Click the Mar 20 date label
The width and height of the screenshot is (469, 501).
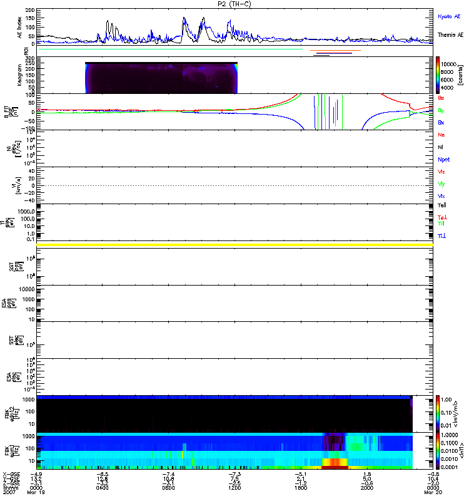click(x=433, y=492)
